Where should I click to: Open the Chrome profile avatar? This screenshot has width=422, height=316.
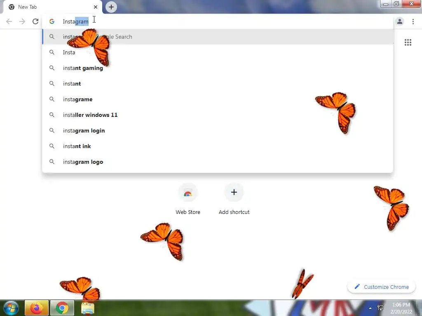coord(400,21)
